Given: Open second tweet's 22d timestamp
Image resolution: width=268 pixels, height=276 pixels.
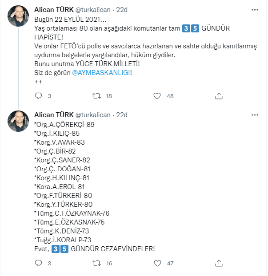Looking at the screenshot, I should (122, 115).
